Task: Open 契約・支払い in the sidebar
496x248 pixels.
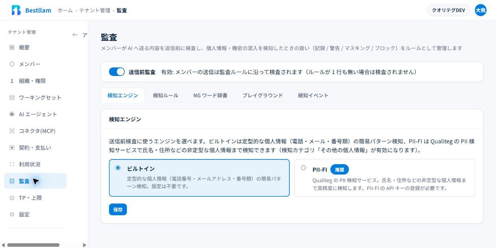Action: [35, 148]
